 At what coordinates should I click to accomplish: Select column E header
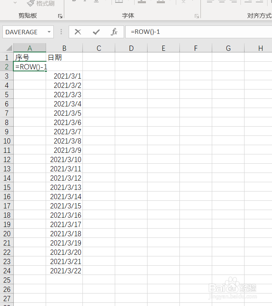[163, 48]
